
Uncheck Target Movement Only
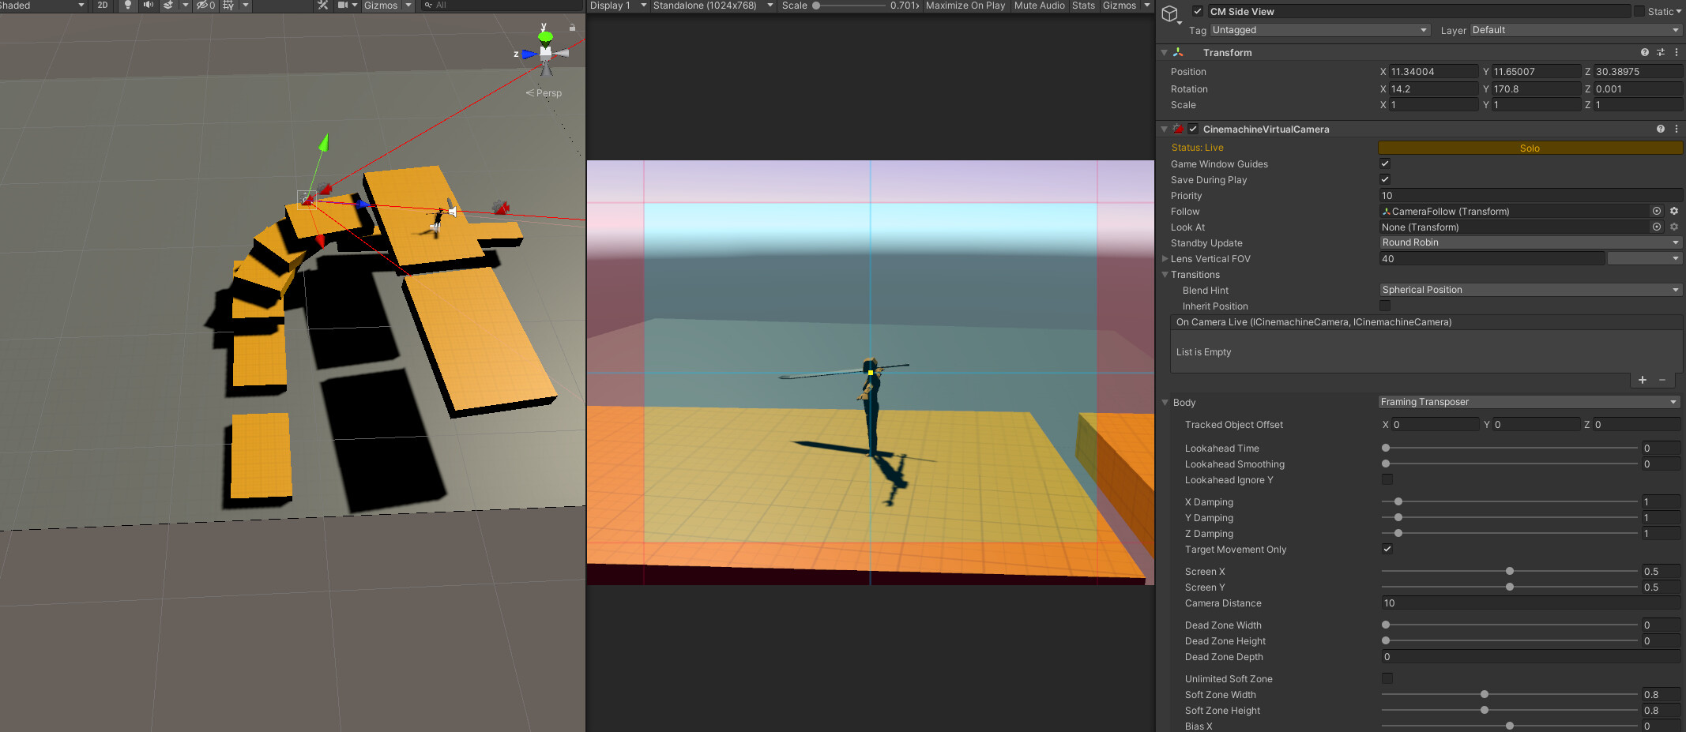point(1387,549)
